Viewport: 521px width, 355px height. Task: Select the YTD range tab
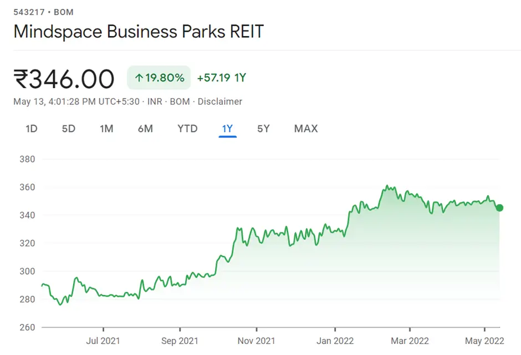tap(187, 129)
